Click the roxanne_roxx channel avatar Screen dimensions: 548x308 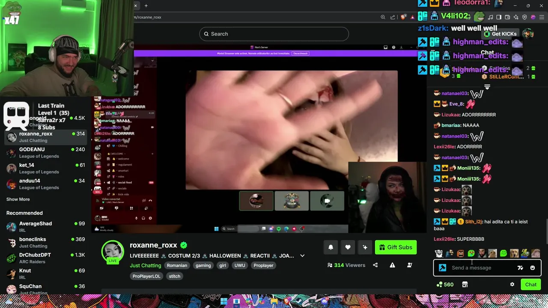coord(113,252)
